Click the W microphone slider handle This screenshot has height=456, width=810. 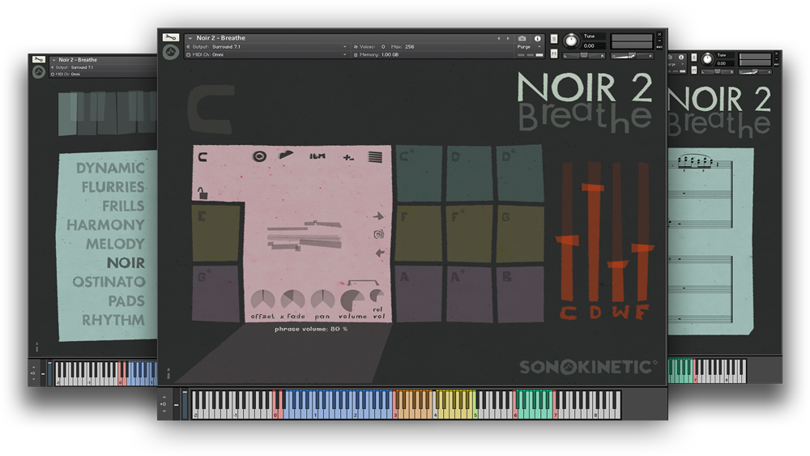click(618, 265)
